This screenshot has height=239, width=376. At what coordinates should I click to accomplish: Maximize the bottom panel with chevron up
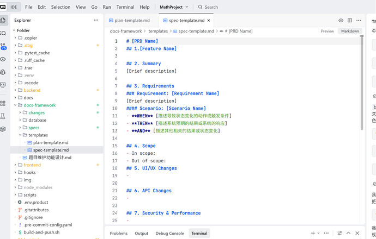coord(348,233)
